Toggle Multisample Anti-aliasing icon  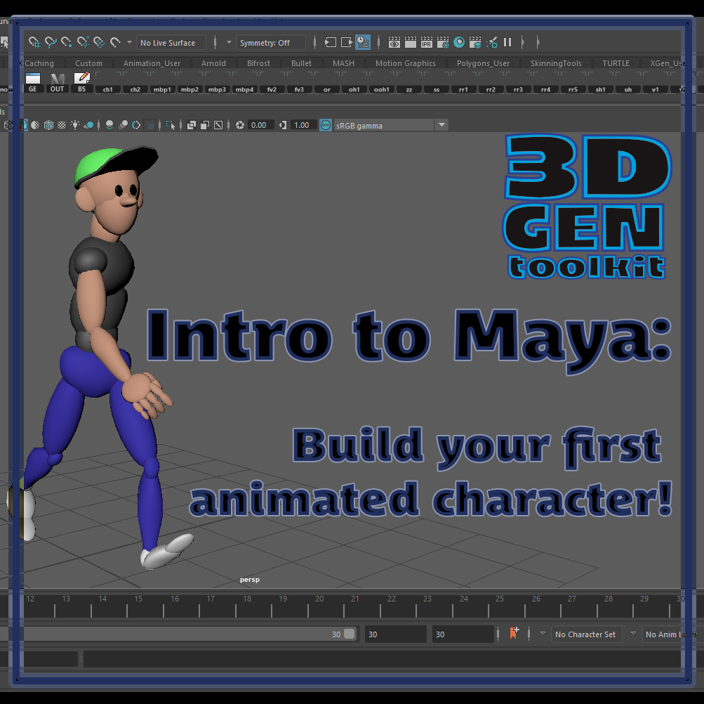136,125
